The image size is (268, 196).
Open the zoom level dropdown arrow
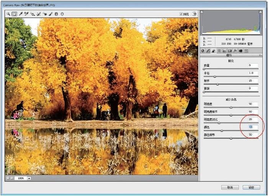click(x=29, y=178)
